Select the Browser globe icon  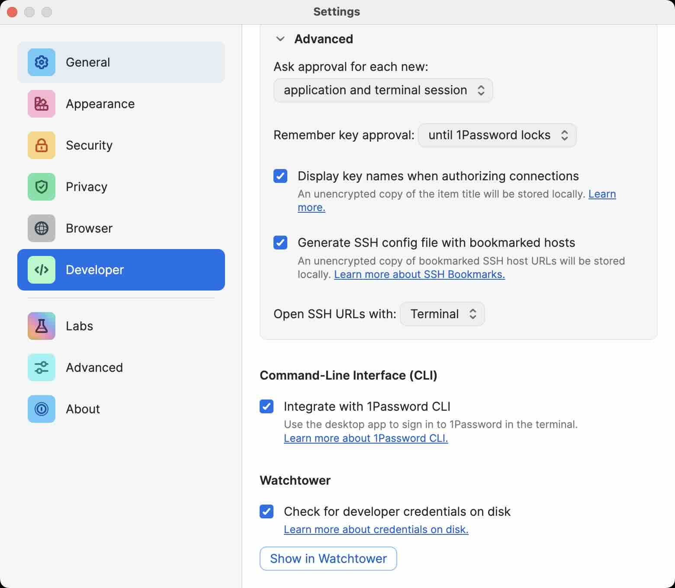41,228
